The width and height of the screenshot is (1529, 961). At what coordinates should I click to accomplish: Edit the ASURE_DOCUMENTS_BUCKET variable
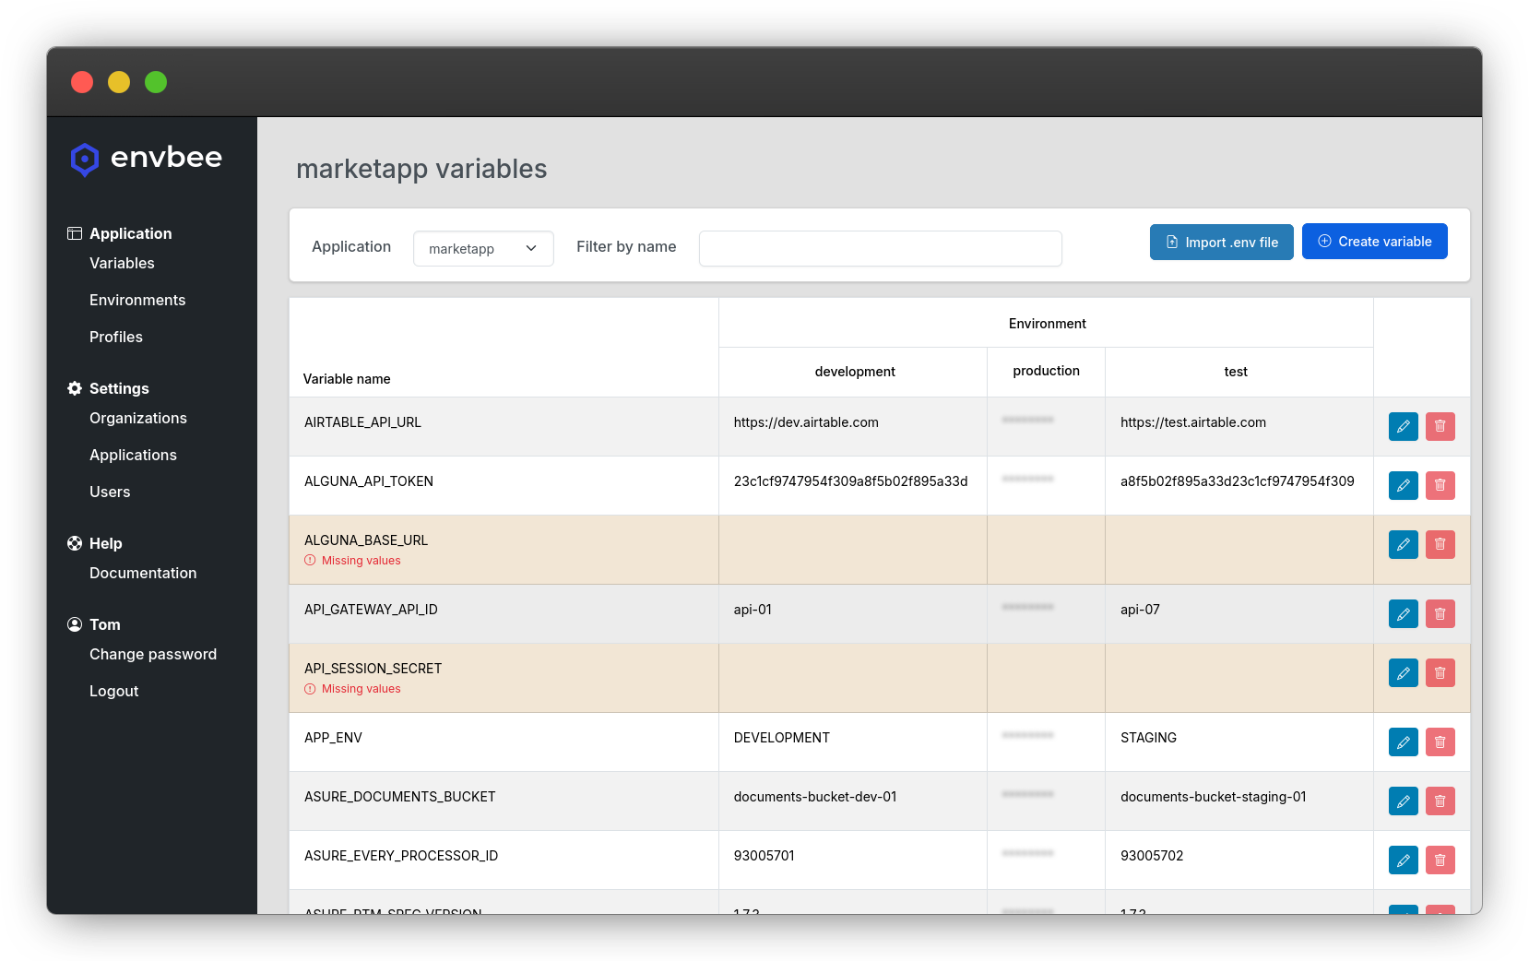(1403, 801)
